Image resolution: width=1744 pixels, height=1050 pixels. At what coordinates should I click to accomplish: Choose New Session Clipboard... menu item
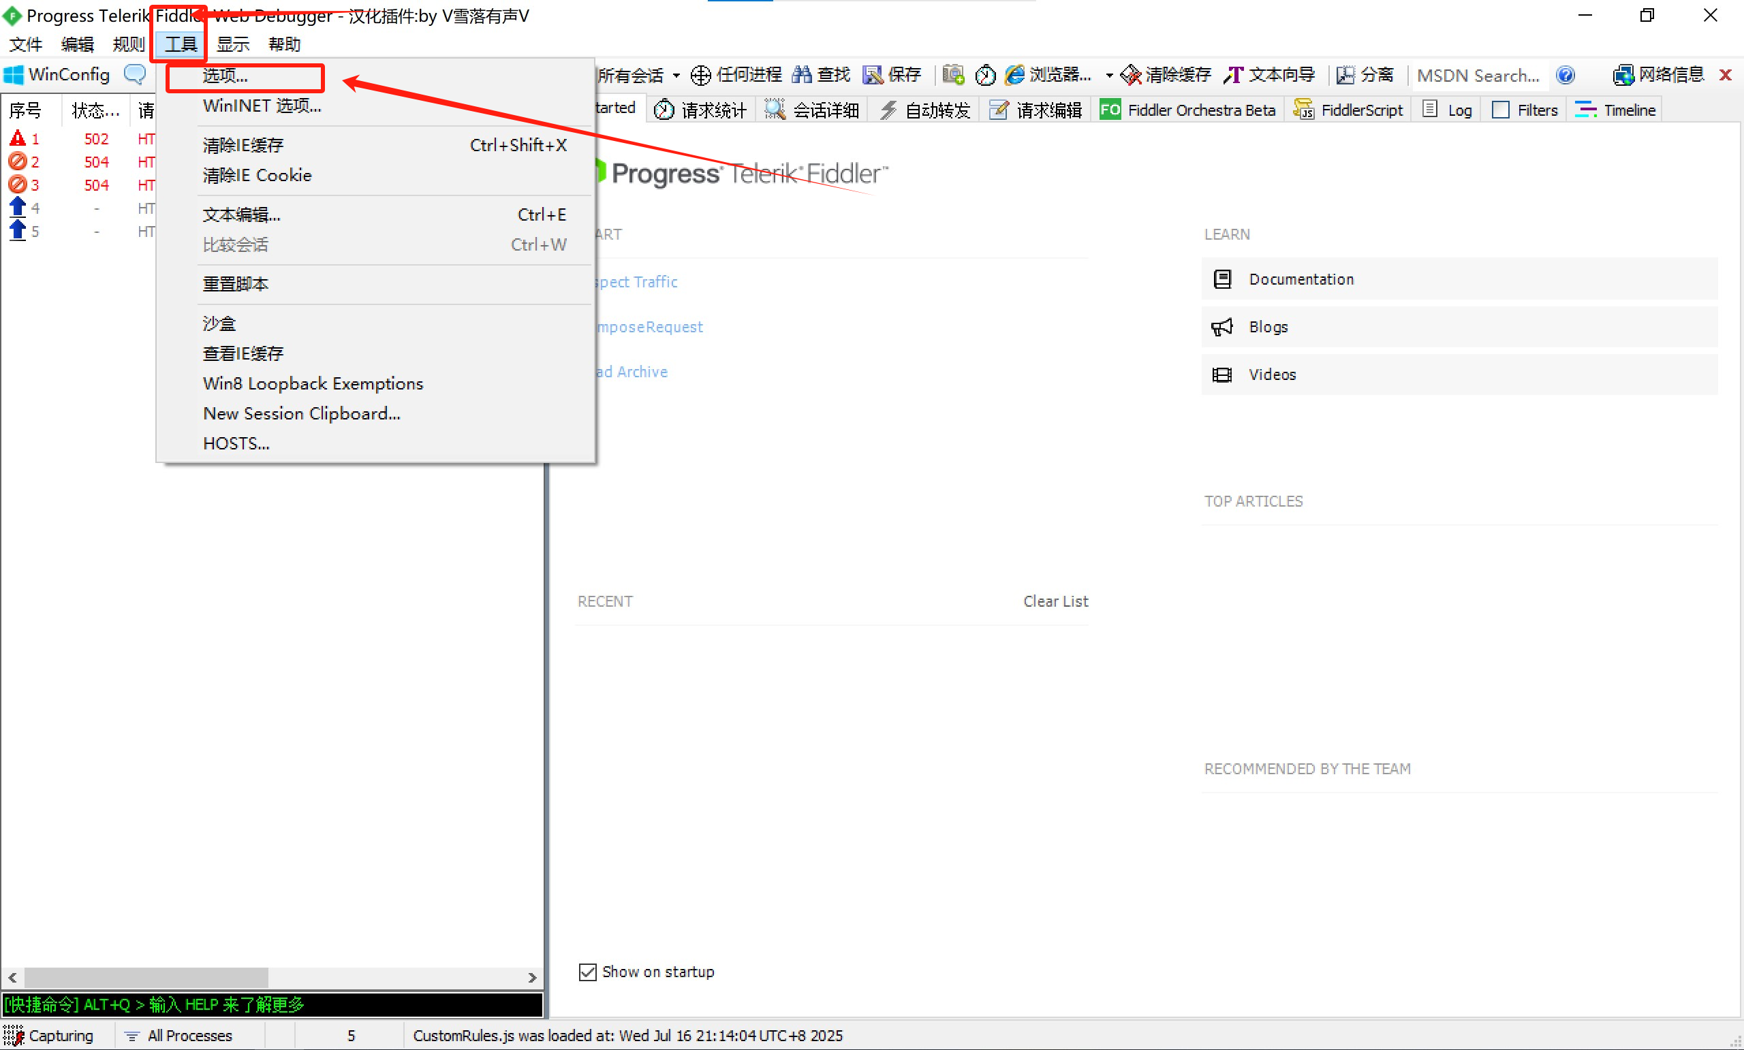click(375, 413)
